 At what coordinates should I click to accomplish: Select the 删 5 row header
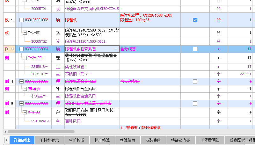tap(9, 103)
